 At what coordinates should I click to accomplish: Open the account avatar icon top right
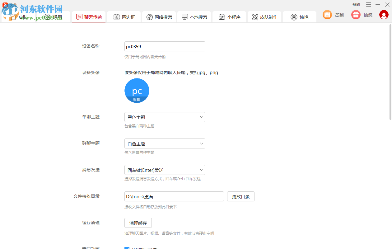tap(384, 15)
